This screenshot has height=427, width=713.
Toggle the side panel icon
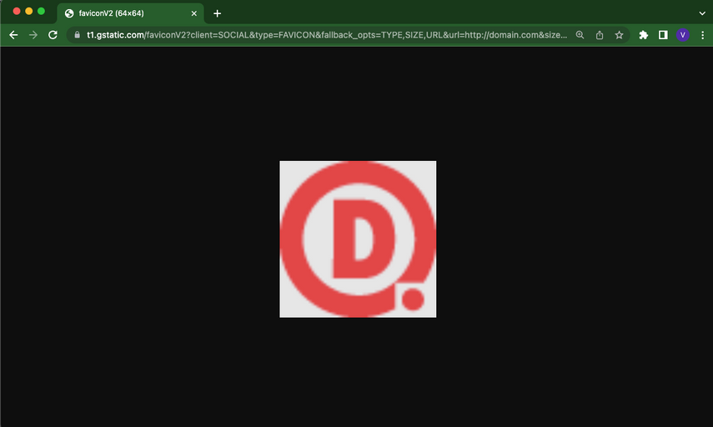click(x=663, y=35)
